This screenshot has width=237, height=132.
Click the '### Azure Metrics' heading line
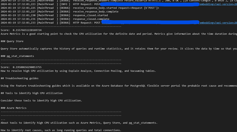[x=14, y=108]
